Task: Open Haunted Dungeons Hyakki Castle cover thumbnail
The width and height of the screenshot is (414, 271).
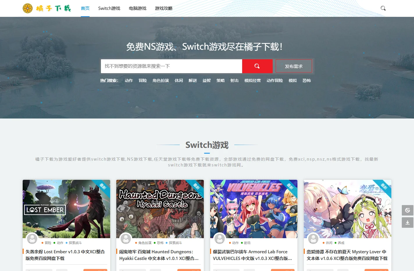Action: [160, 209]
